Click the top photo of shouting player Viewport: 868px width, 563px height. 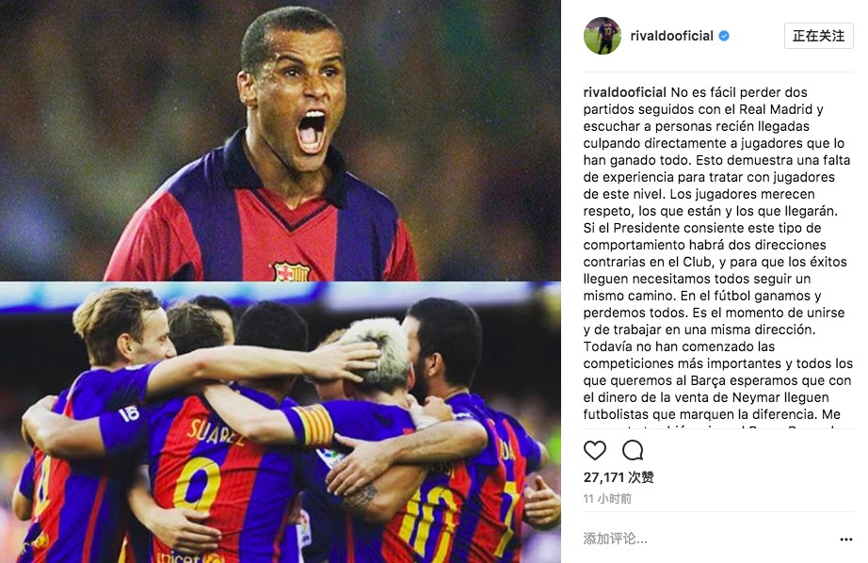(281, 140)
